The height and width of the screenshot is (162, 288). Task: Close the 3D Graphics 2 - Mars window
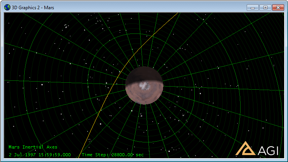point(277,7)
